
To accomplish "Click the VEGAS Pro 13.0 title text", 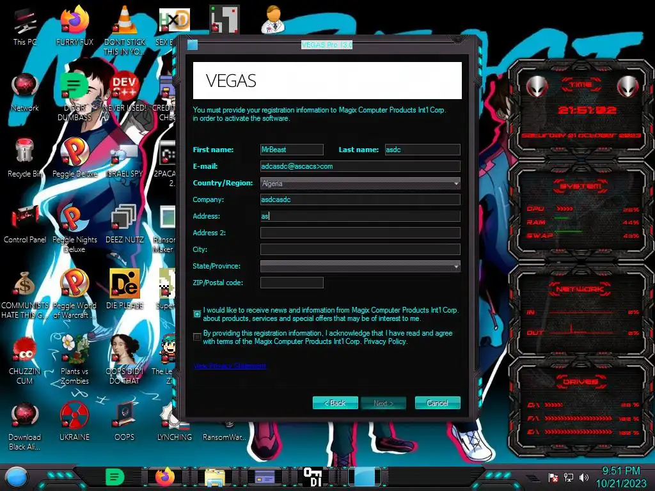I will 327,45.
